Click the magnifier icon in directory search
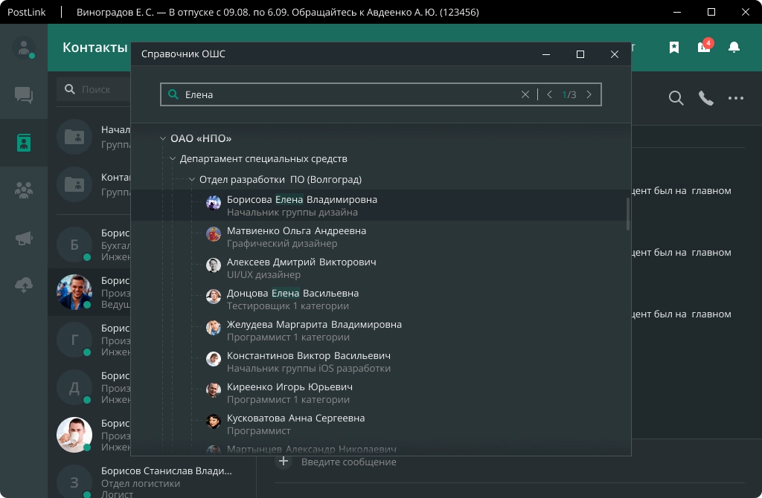The image size is (762, 498). pos(173,94)
